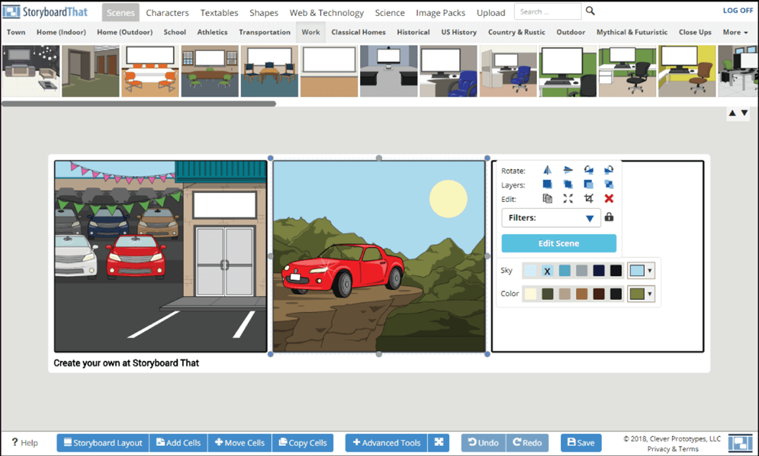Click the copy icon in the Edit row
This screenshot has height=456, width=759.
[548, 199]
